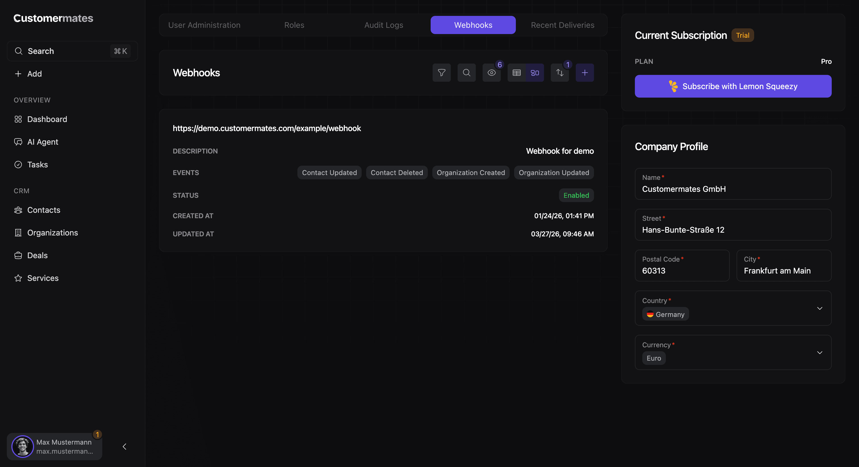Toggle column visibility with the eye icon

click(x=491, y=73)
